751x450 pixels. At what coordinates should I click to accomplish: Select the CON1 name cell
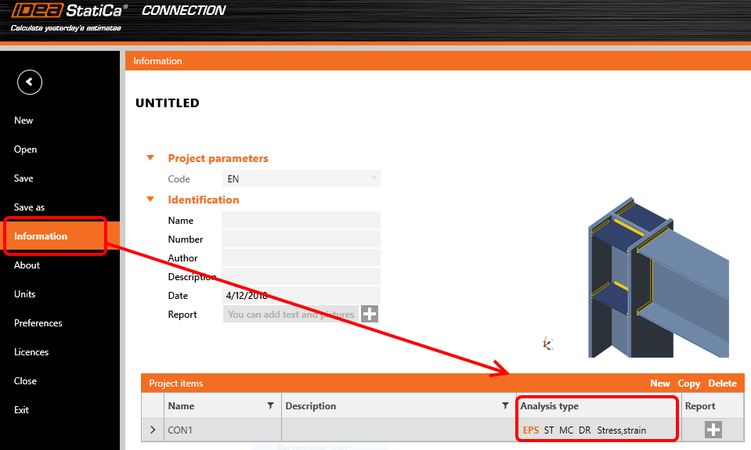[222, 430]
